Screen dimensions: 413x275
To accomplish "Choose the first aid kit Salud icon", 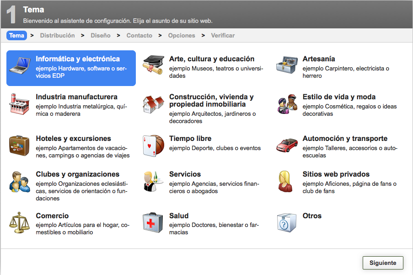I will [x=153, y=223].
